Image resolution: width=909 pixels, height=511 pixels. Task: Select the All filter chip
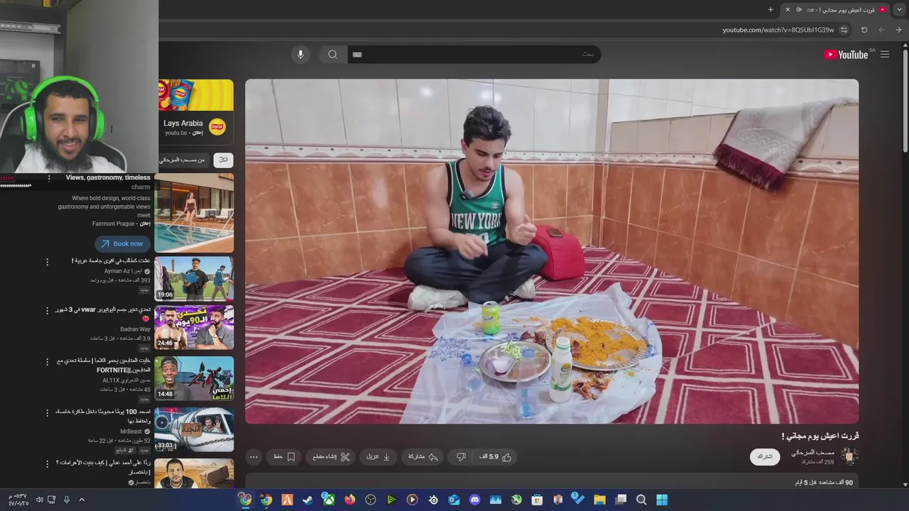pos(223,160)
